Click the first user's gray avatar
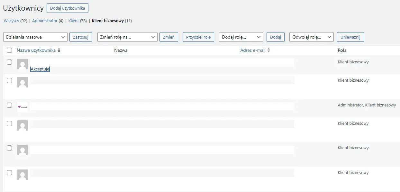This screenshot has height=192, width=400. click(x=22, y=64)
